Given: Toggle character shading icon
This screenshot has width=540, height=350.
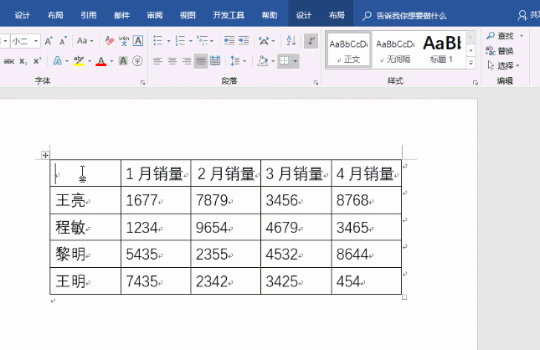Looking at the screenshot, I should tap(123, 61).
